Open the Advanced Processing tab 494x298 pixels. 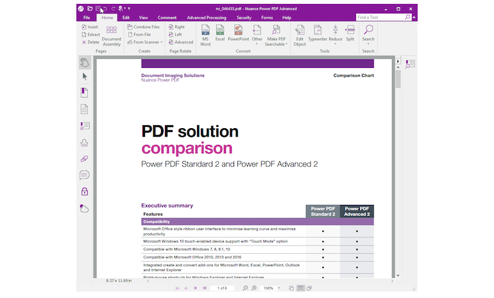tap(207, 17)
